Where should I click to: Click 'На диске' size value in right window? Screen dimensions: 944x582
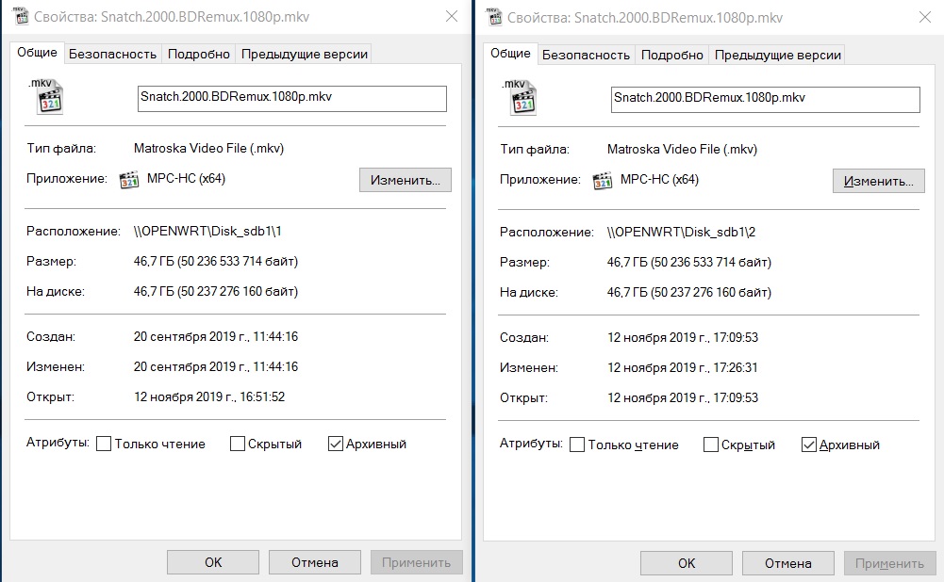(688, 292)
